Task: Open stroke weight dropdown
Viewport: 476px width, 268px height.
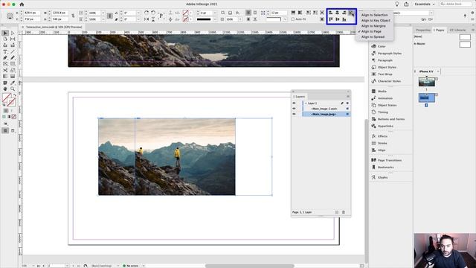Action: pos(215,13)
